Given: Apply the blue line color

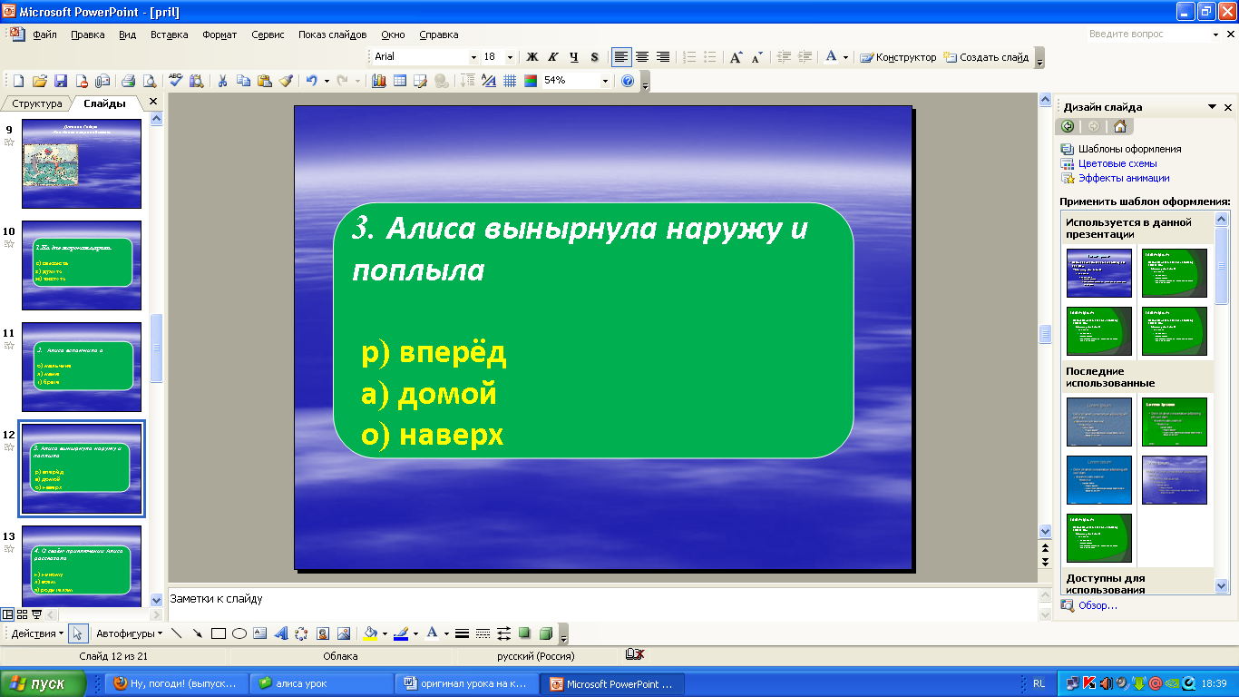Looking at the screenshot, I should 401,633.
